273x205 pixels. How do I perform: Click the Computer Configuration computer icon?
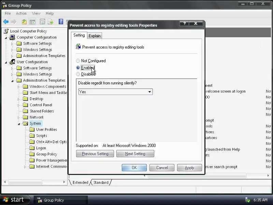click(12, 37)
